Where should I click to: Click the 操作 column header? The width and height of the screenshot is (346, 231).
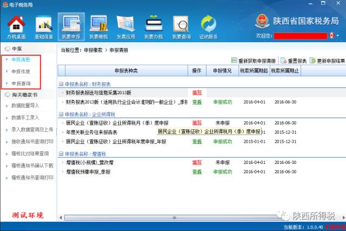click(197, 71)
